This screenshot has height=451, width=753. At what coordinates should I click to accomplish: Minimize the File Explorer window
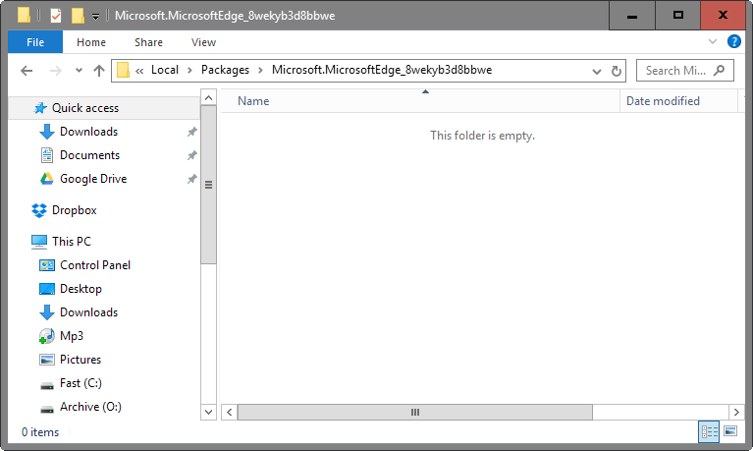coord(632,16)
